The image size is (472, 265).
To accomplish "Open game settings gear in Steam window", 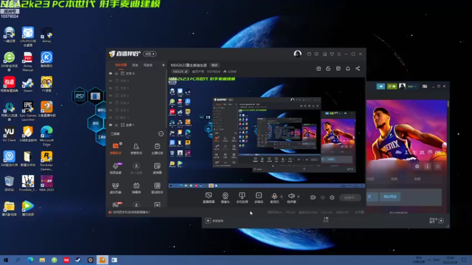I will tap(417, 166).
